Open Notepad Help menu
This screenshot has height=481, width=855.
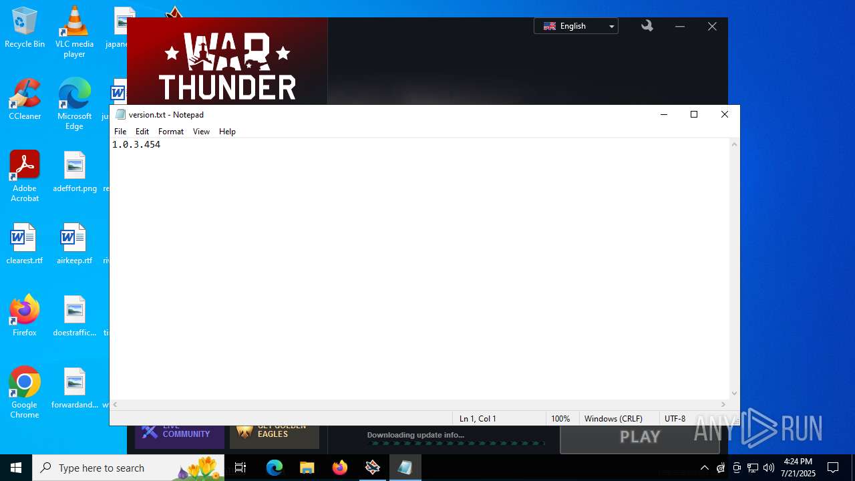coord(227,132)
